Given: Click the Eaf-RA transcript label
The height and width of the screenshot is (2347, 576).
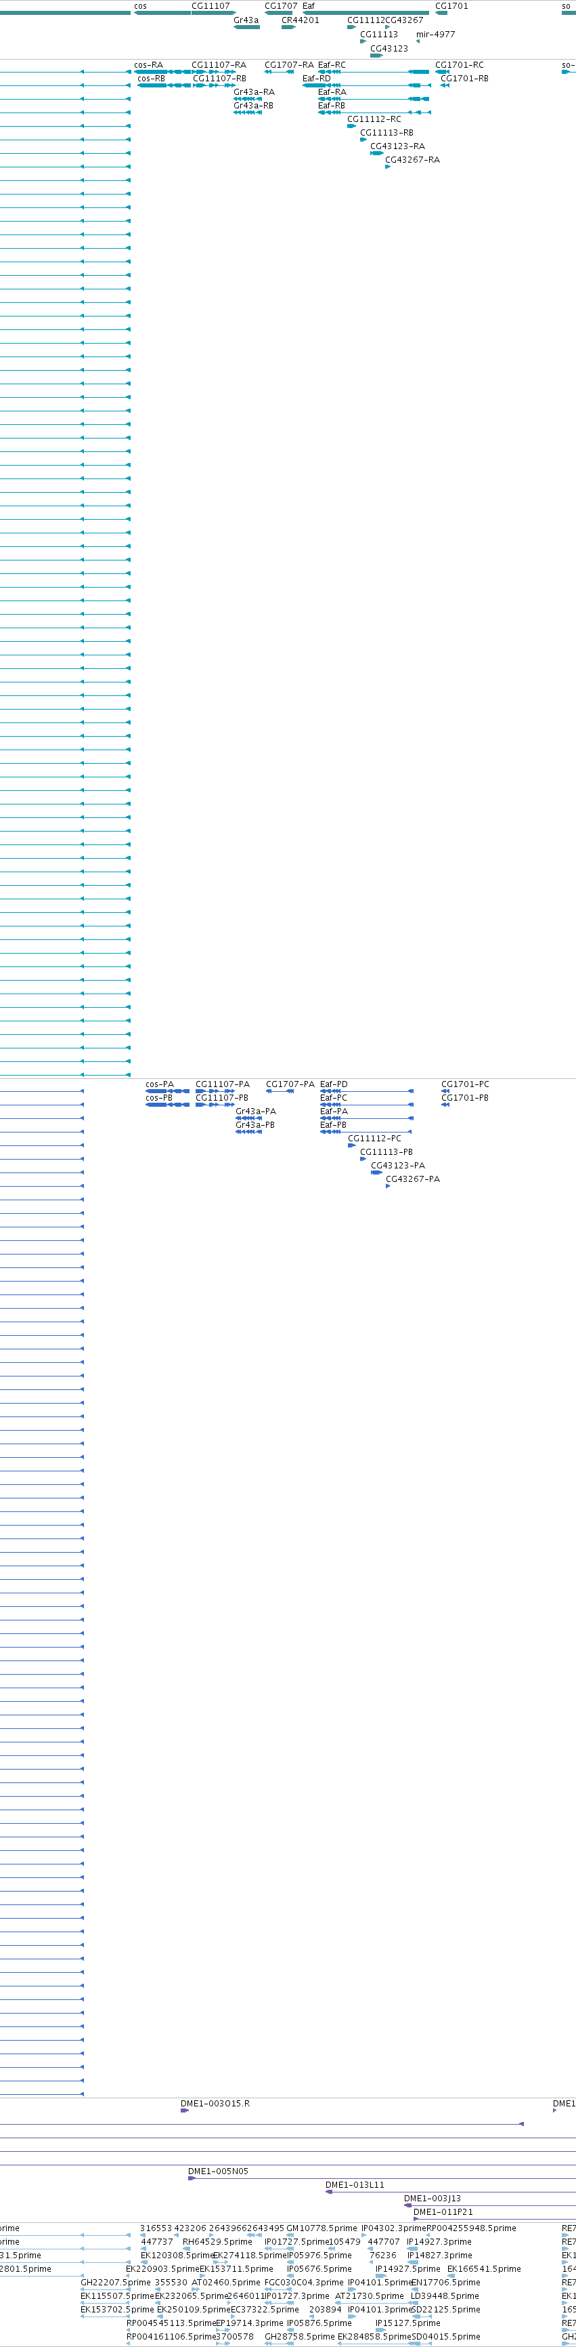Looking at the screenshot, I should [x=331, y=92].
